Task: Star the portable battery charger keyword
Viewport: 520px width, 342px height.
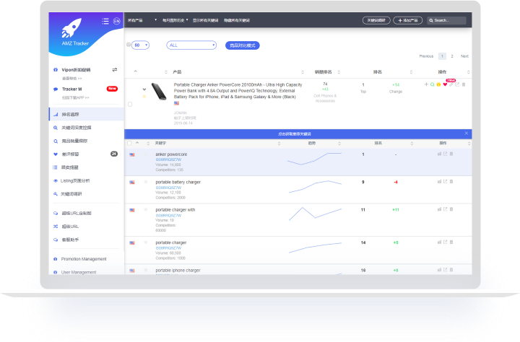Action: click(x=145, y=182)
